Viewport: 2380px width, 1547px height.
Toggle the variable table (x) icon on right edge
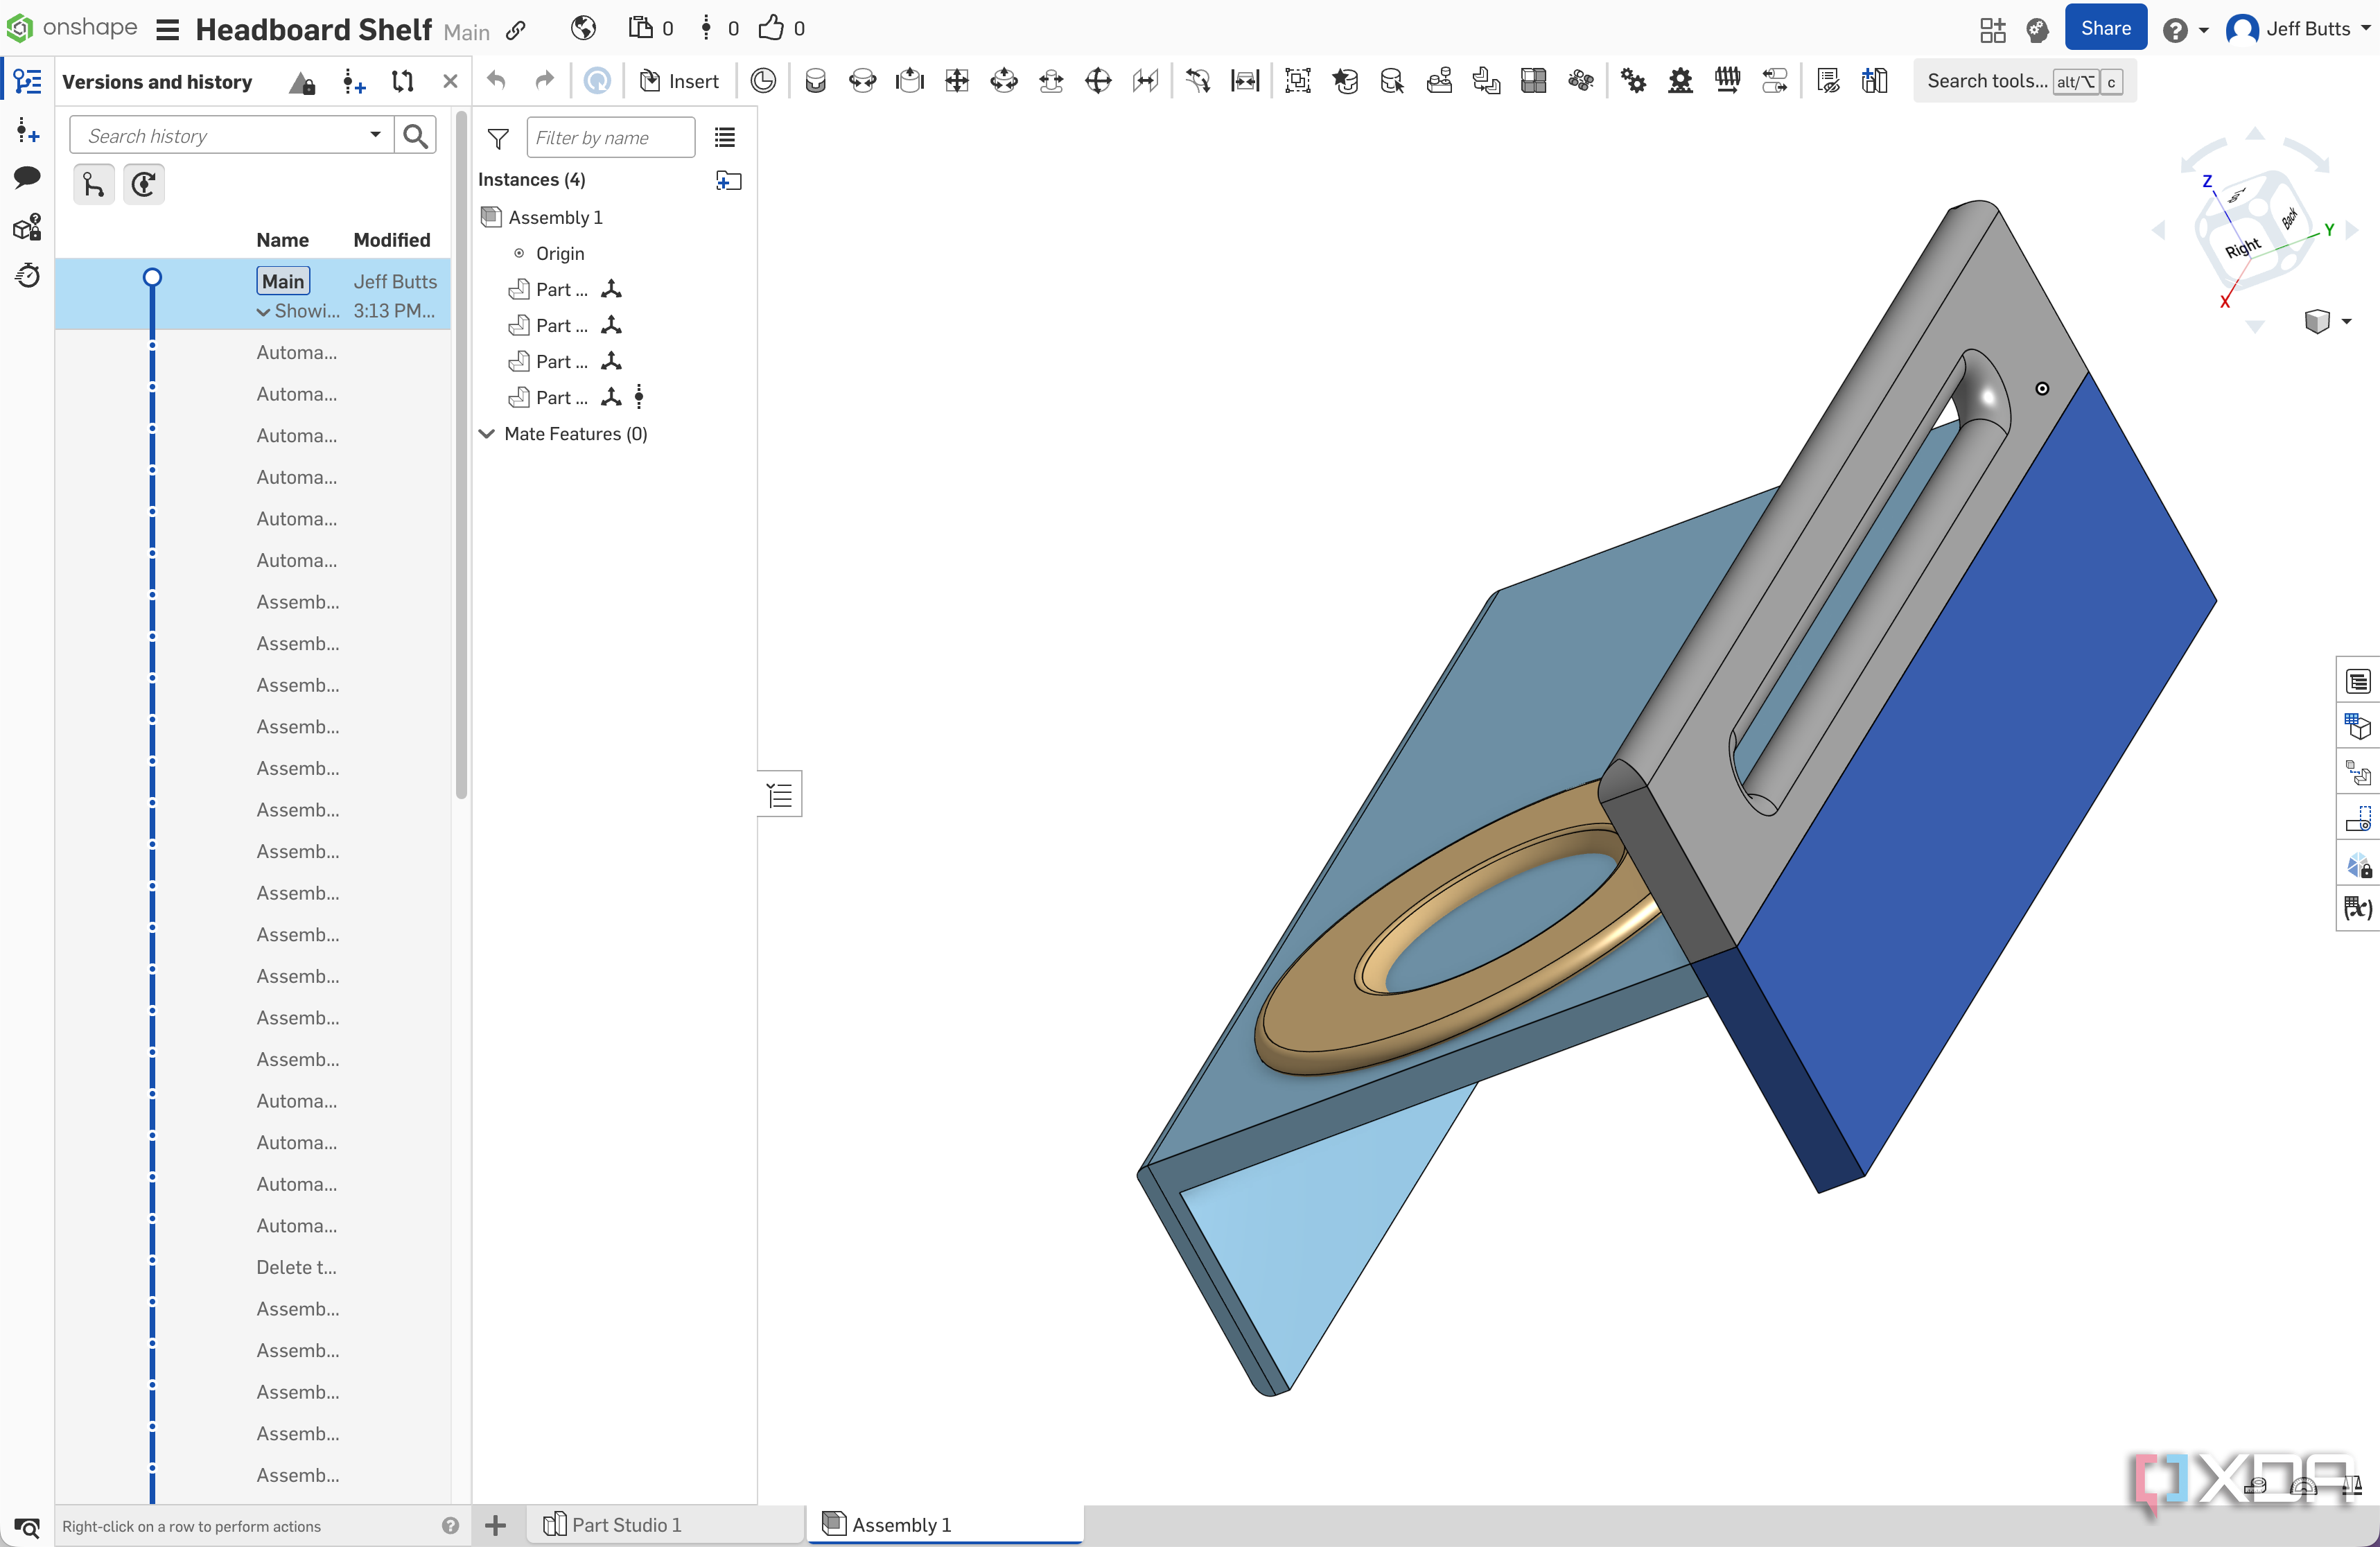click(2358, 907)
